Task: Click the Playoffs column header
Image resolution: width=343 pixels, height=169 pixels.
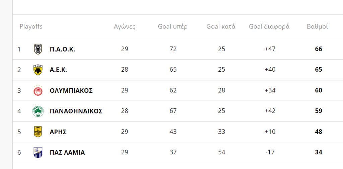Action: click(31, 27)
